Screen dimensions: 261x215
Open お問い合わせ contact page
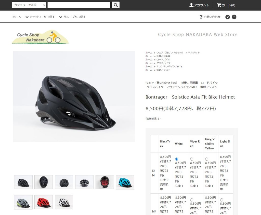tap(212, 17)
